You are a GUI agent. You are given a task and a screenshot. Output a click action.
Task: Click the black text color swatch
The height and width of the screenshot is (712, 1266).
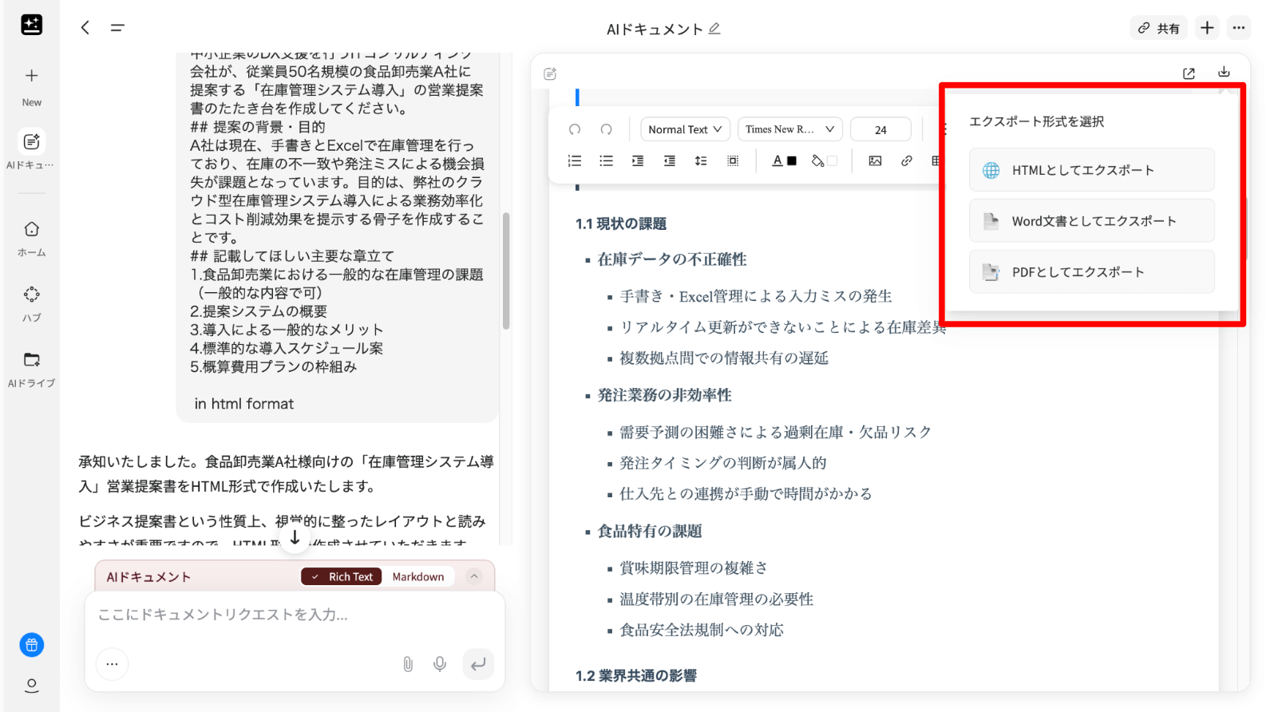pyautogui.click(x=792, y=161)
